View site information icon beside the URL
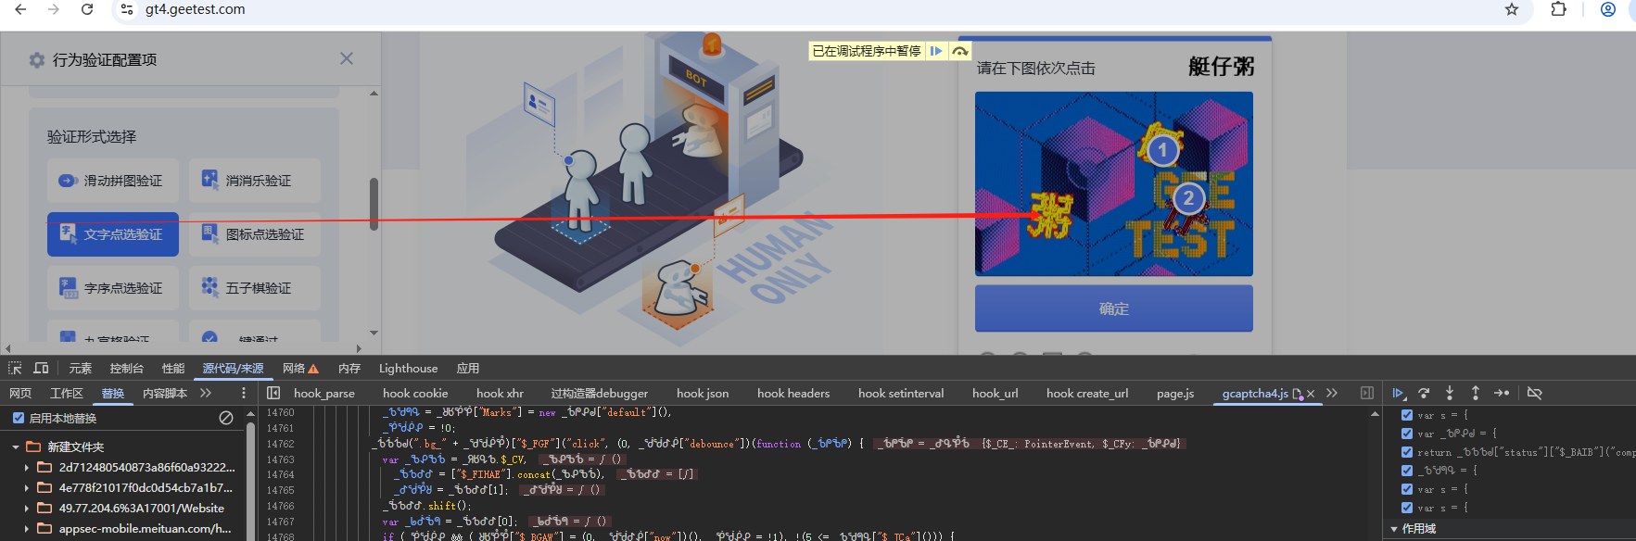Screen dimensions: 1636x541 point(127,9)
